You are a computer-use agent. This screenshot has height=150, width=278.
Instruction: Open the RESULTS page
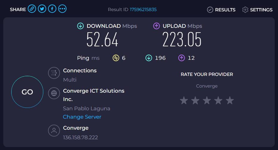click(221, 10)
